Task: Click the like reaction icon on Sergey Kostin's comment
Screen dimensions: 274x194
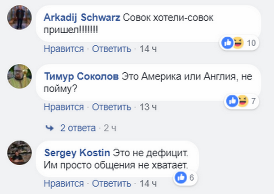Action: [x=181, y=178]
